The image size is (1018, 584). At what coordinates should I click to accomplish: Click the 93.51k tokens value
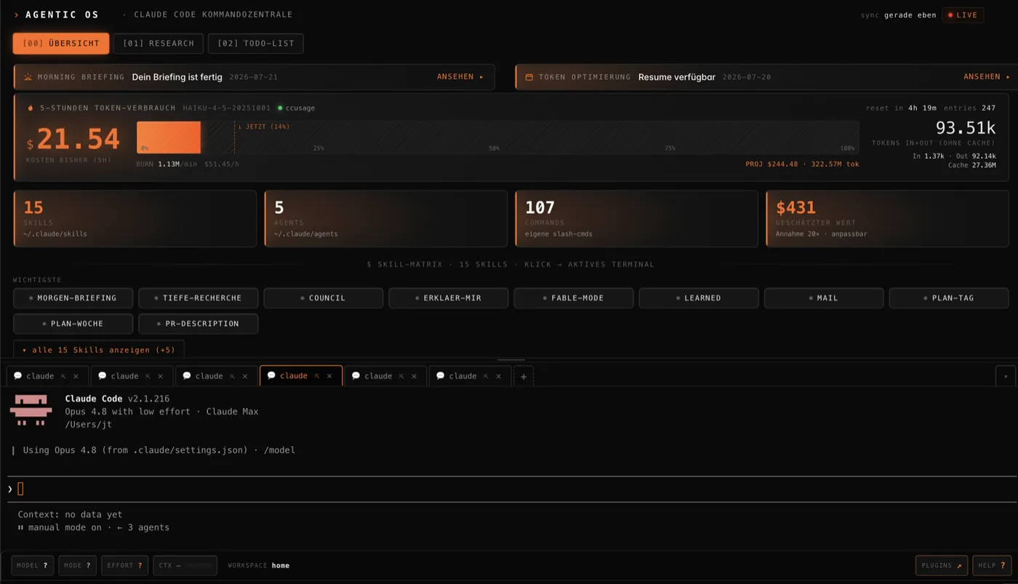[x=965, y=128]
